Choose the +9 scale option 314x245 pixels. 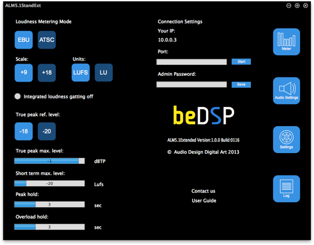(x=23, y=73)
